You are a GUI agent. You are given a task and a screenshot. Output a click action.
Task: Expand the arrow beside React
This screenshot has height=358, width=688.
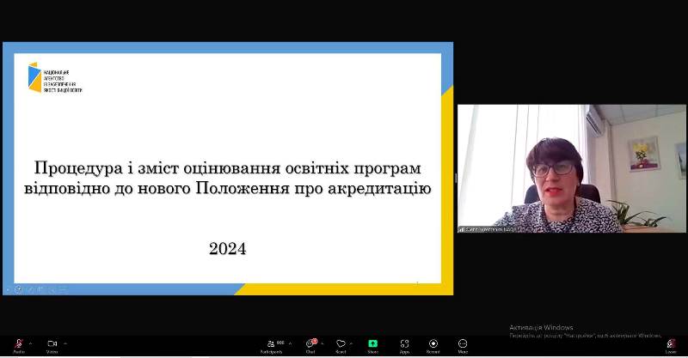point(352,343)
